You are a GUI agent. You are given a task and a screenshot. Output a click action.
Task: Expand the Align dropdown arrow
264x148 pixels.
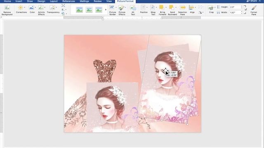(195, 7)
